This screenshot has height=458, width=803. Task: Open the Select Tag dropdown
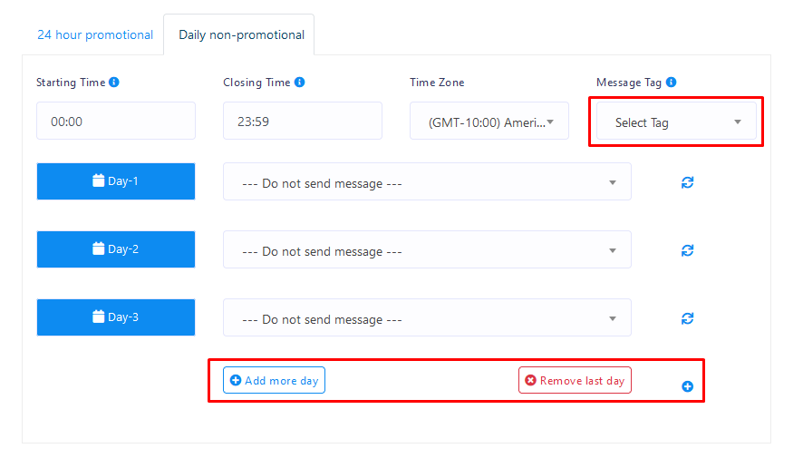(x=676, y=122)
